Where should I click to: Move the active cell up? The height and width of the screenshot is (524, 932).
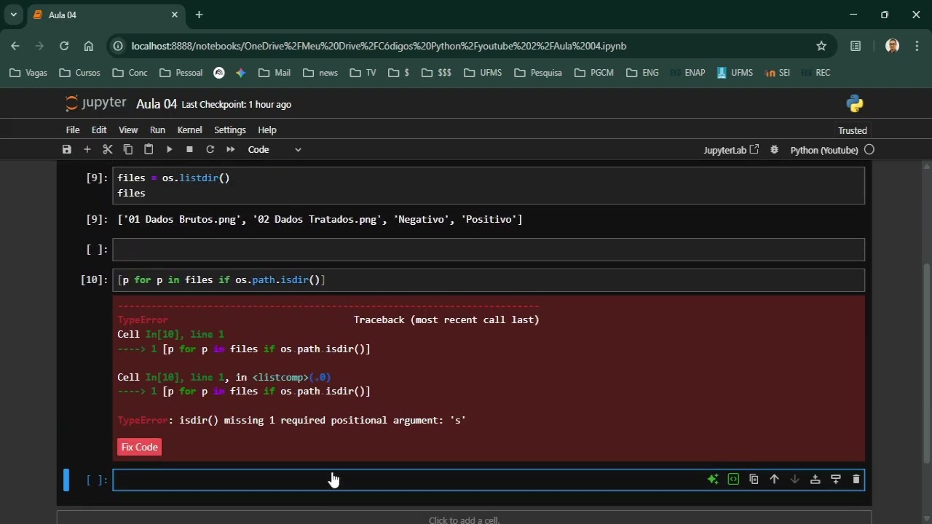click(774, 479)
